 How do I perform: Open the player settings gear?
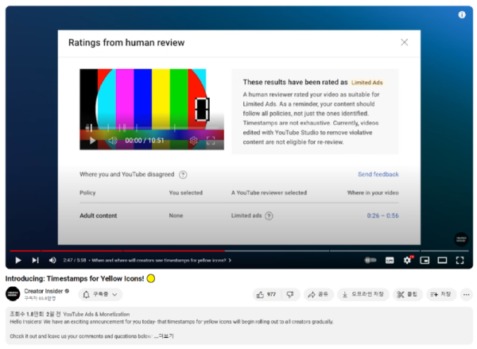coord(407,260)
